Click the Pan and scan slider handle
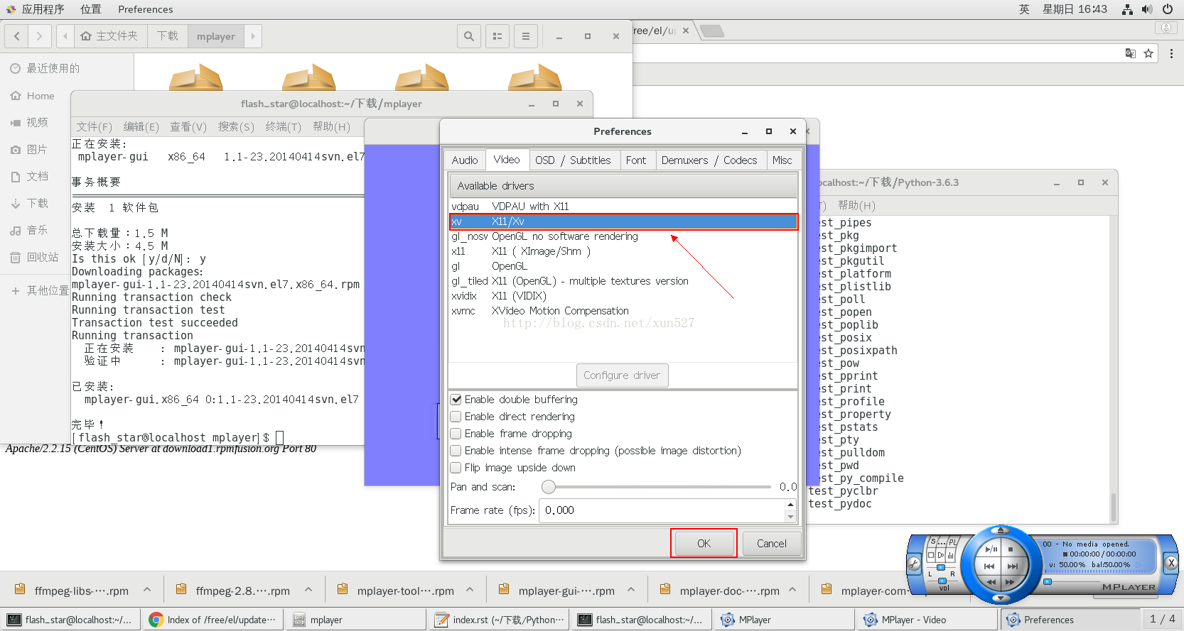1184x631 pixels. point(548,487)
